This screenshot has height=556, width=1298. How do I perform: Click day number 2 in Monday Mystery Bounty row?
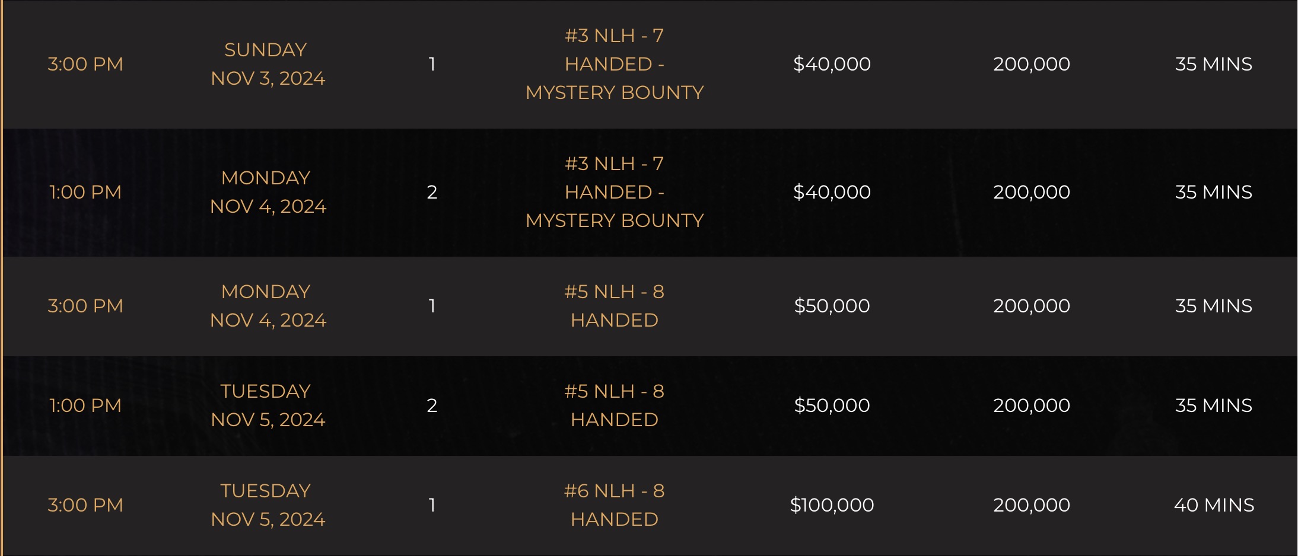(432, 192)
